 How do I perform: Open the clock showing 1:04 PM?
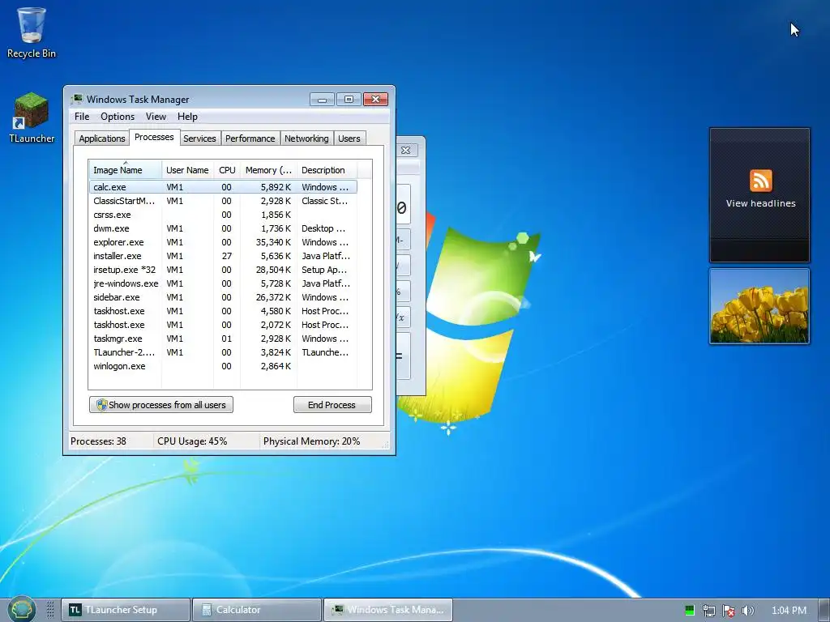point(789,611)
